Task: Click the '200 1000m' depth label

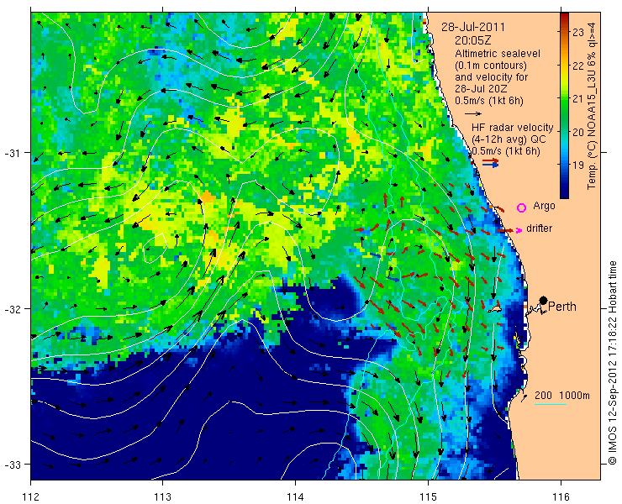Action: click(562, 396)
